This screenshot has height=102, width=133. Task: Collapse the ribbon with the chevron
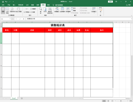[x=132, y=16]
